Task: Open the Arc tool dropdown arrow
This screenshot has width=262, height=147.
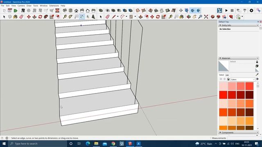Action: (x=126, y=17)
